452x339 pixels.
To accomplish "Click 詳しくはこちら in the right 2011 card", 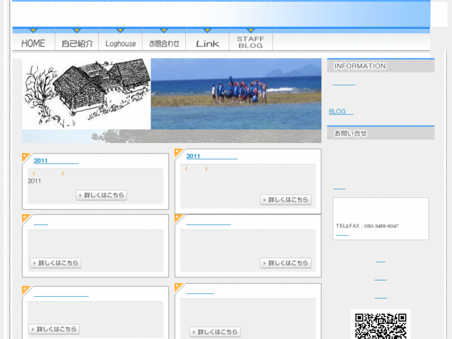I will [285, 200].
